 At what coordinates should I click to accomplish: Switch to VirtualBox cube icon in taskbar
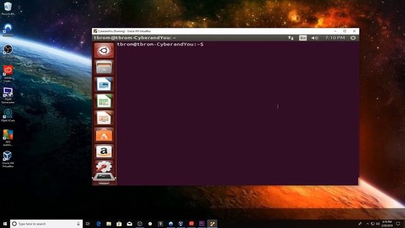tap(181, 224)
